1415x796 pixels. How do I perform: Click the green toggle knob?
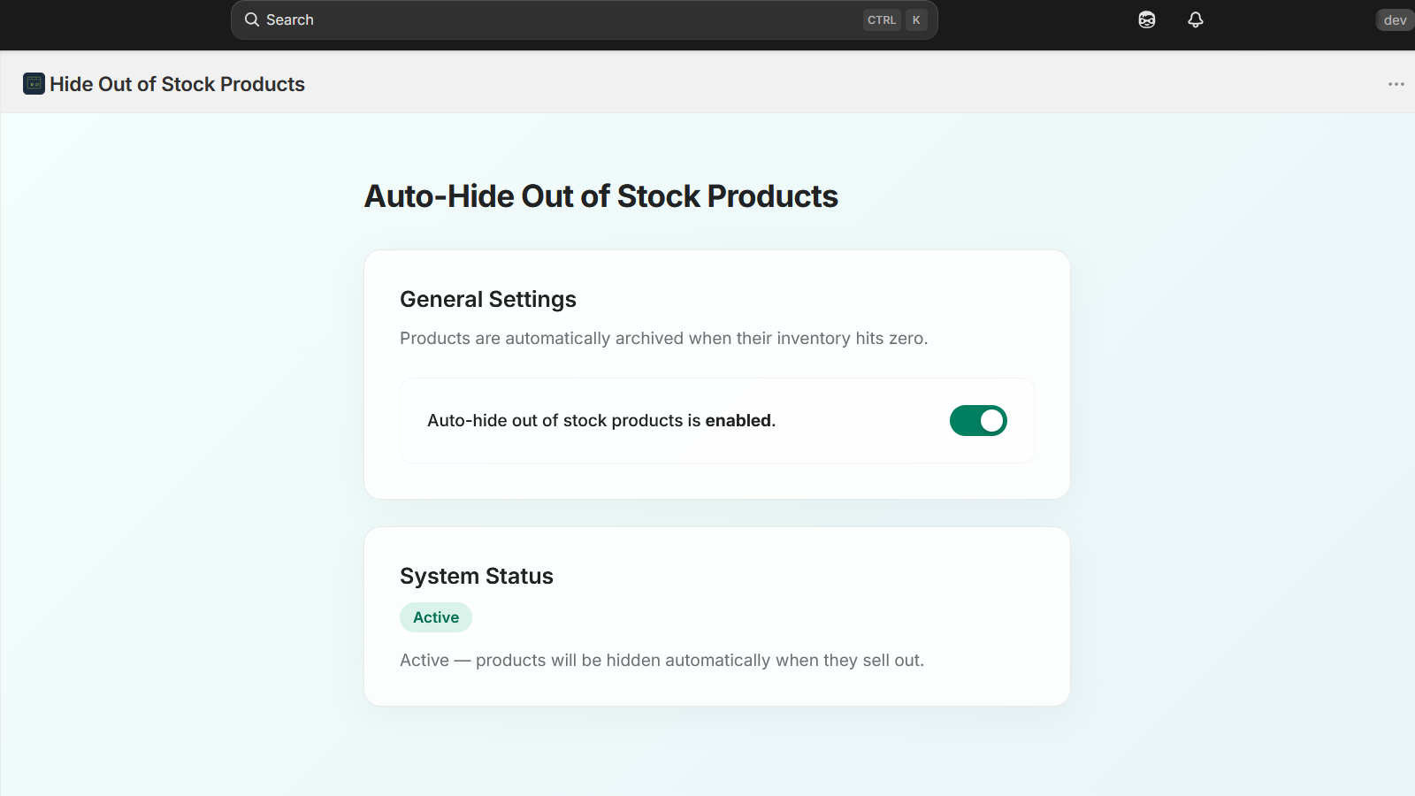991,420
